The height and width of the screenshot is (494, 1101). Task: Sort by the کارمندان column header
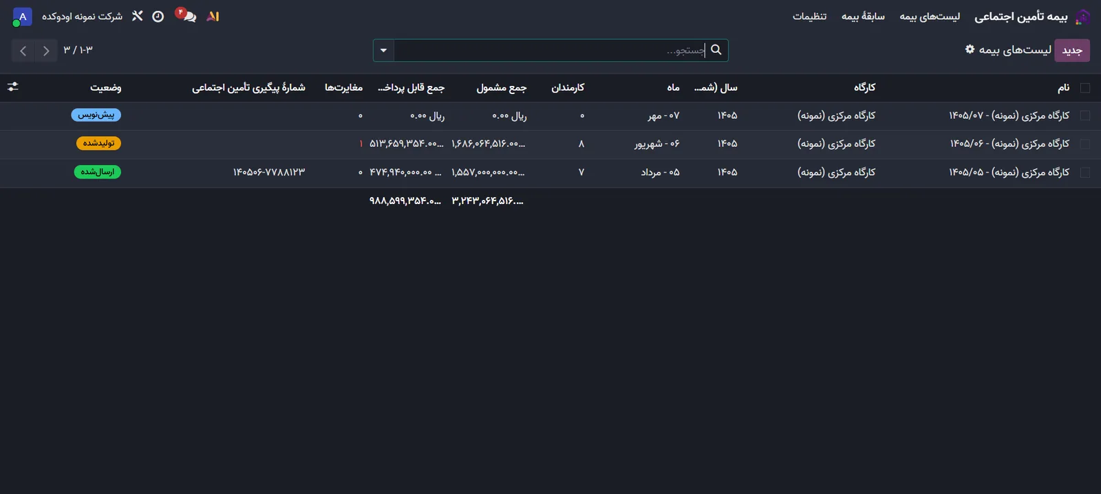[x=568, y=87]
